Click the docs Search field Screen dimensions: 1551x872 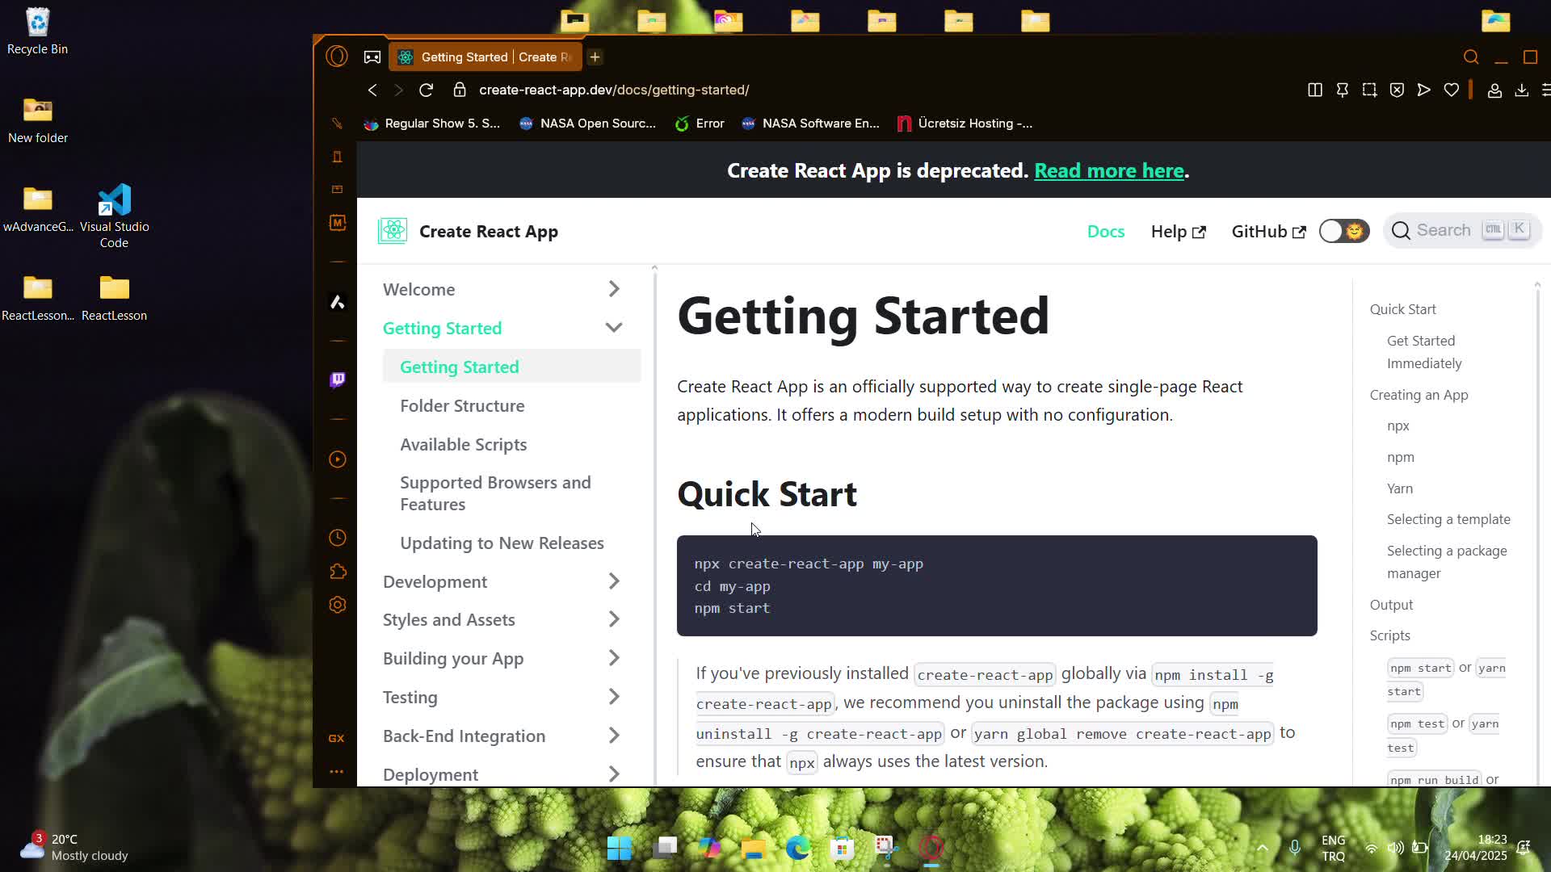point(1462,231)
